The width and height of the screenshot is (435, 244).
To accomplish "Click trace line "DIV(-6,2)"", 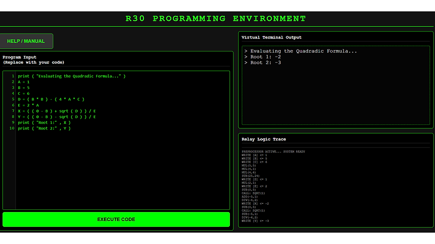I will tap(249, 217).
